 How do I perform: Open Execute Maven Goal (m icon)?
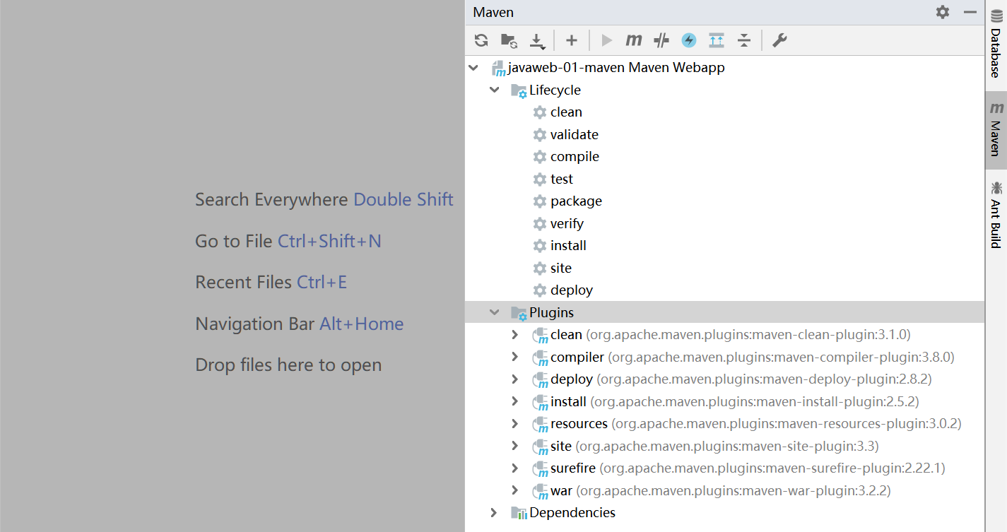pos(634,40)
